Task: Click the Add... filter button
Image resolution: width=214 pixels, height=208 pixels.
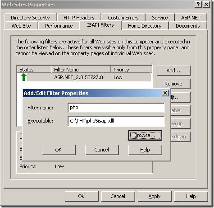Action: [x=173, y=71]
